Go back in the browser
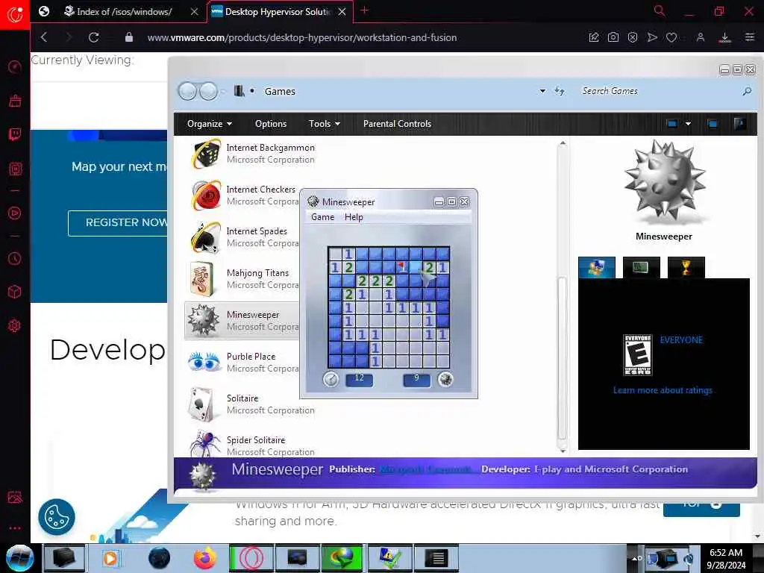 coord(44,37)
